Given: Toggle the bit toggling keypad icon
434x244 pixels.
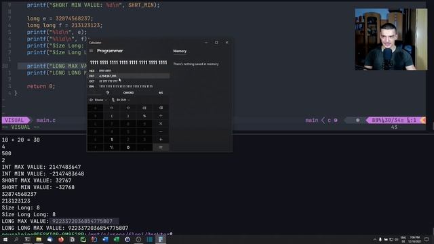Looking at the screenshot, I should [108, 93].
